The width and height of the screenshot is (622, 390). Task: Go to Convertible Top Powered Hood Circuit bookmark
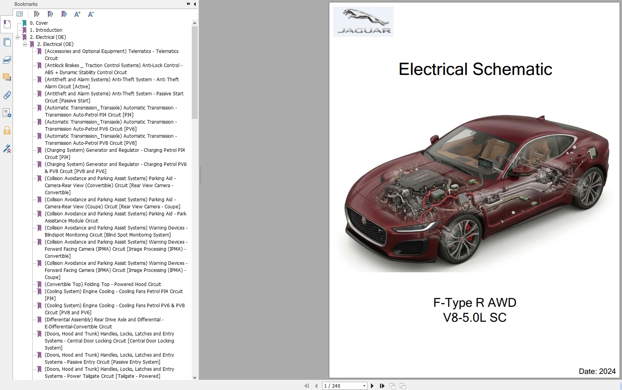103,284
